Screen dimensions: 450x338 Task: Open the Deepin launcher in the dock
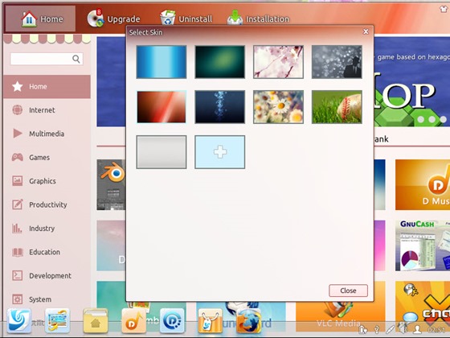19,320
